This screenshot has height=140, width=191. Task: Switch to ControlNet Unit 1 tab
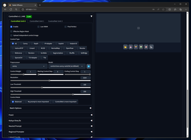click(x=37, y=21)
